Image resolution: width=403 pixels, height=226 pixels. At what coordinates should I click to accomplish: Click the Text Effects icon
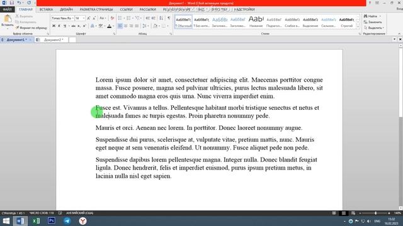click(x=93, y=26)
